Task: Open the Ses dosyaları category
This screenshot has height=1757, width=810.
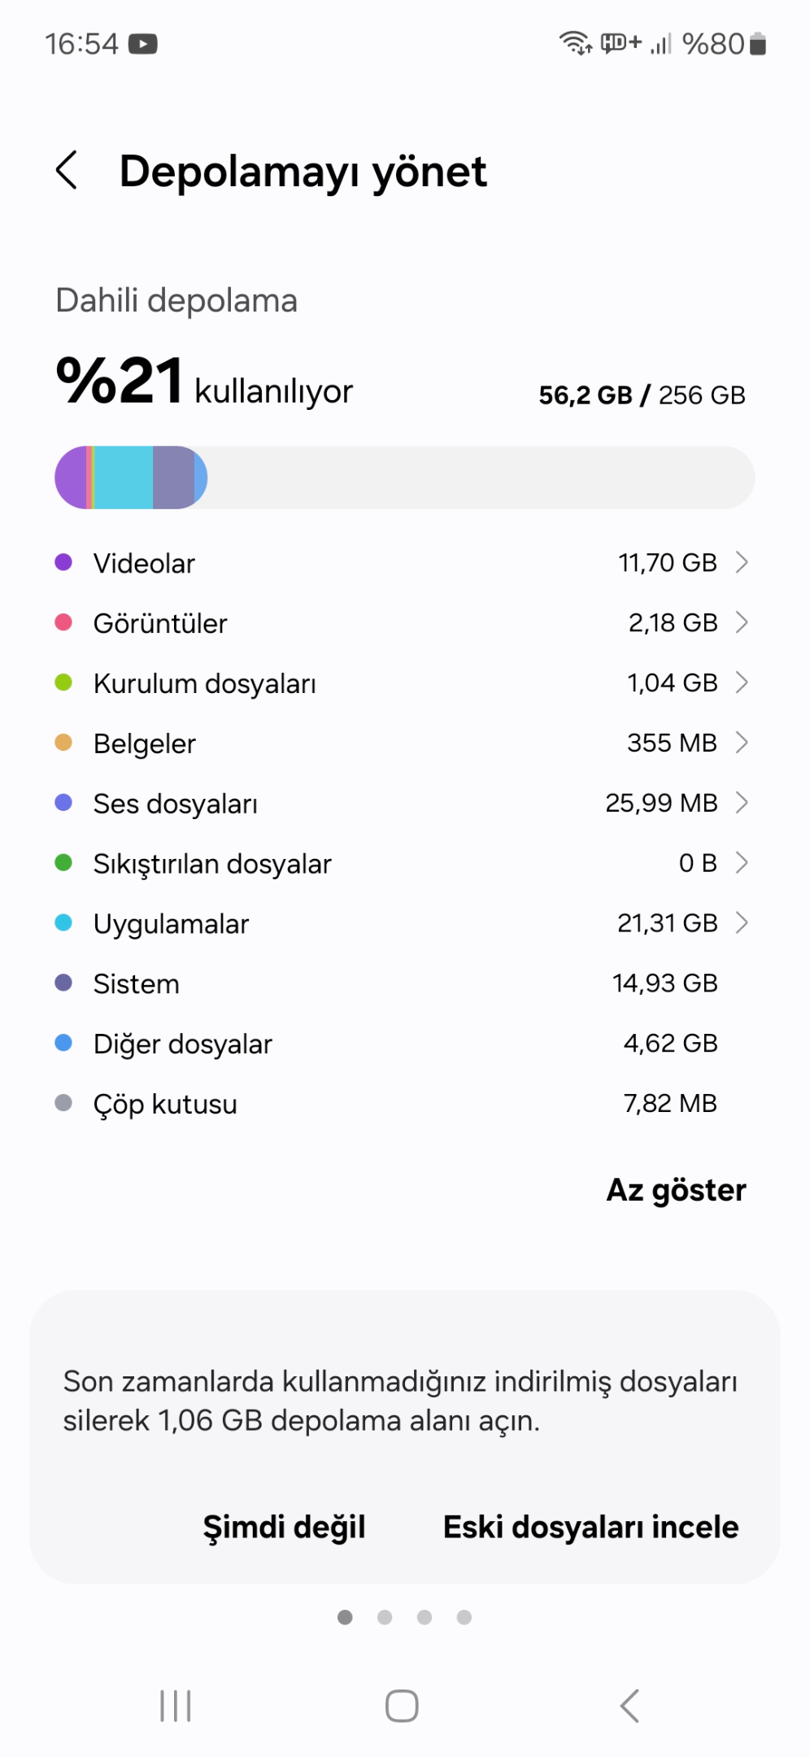Action: pyautogui.click(x=402, y=803)
